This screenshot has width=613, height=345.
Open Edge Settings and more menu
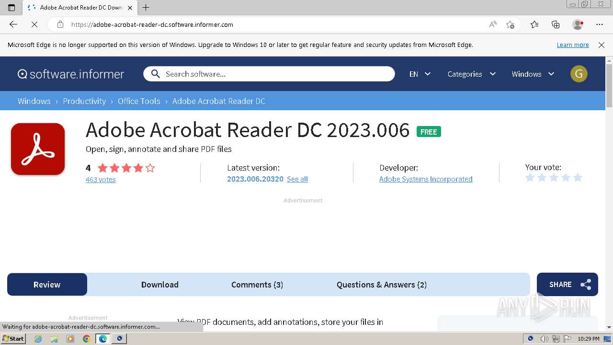[x=600, y=24]
